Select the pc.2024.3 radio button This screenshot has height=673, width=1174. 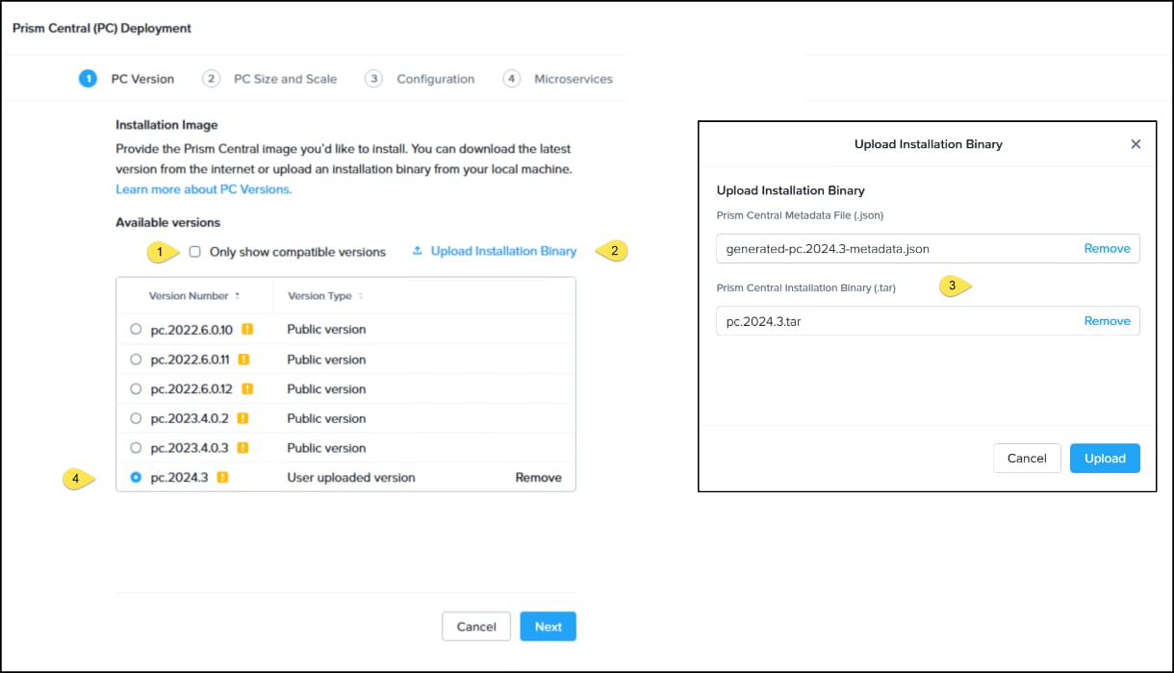point(136,477)
